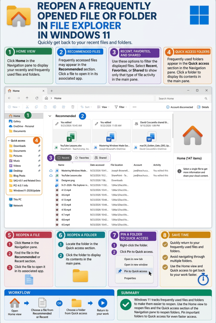Collapse the Recommended section chevron
This screenshot has height=323, width=216.
pos(50,116)
